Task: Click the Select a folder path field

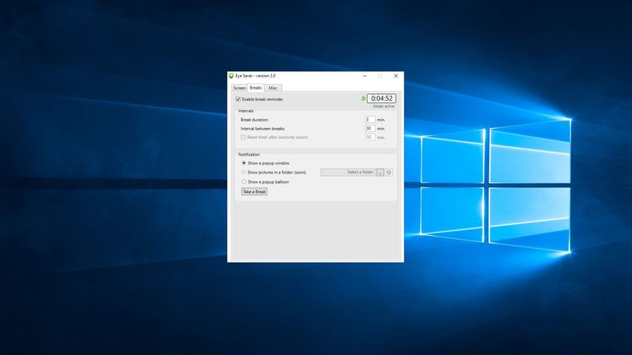Action: tap(348, 172)
